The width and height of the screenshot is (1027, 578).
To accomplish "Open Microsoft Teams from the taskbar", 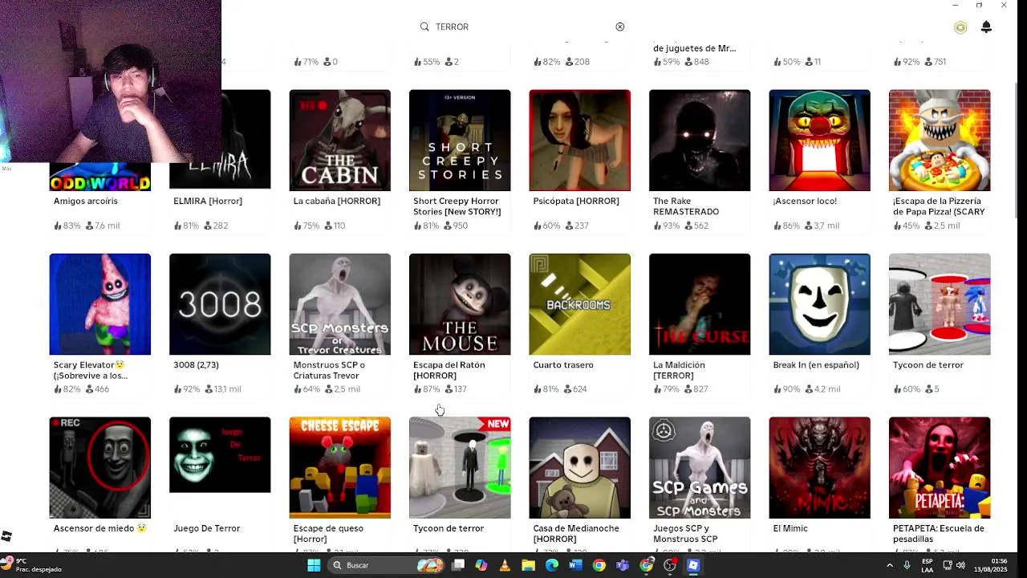I will click(x=623, y=565).
